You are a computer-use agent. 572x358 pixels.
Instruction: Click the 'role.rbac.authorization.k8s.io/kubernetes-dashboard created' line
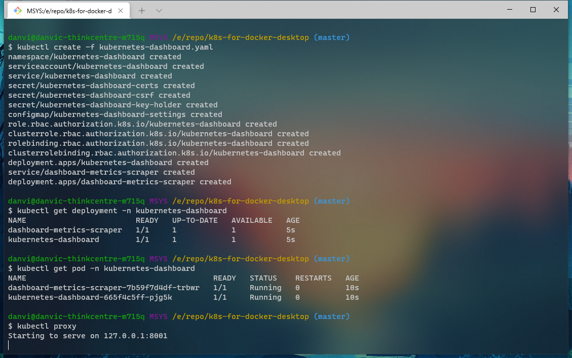pyautogui.click(x=142, y=124)
